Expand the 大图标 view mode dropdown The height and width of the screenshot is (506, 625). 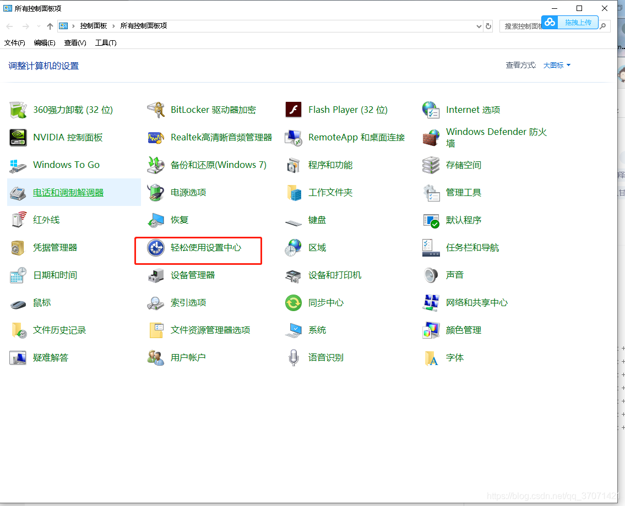click(557, 66)
